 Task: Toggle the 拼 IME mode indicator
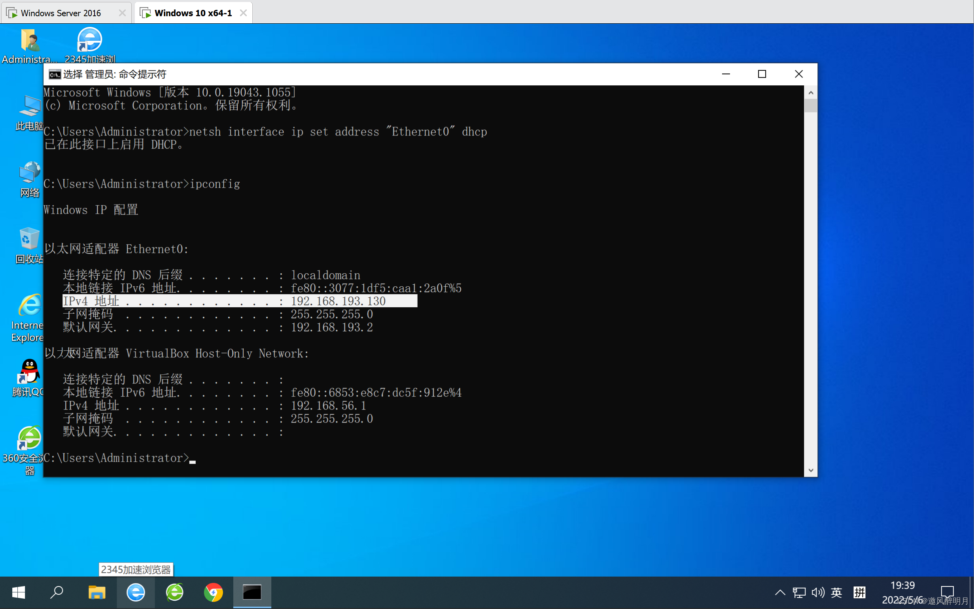(x=859, y=592)
